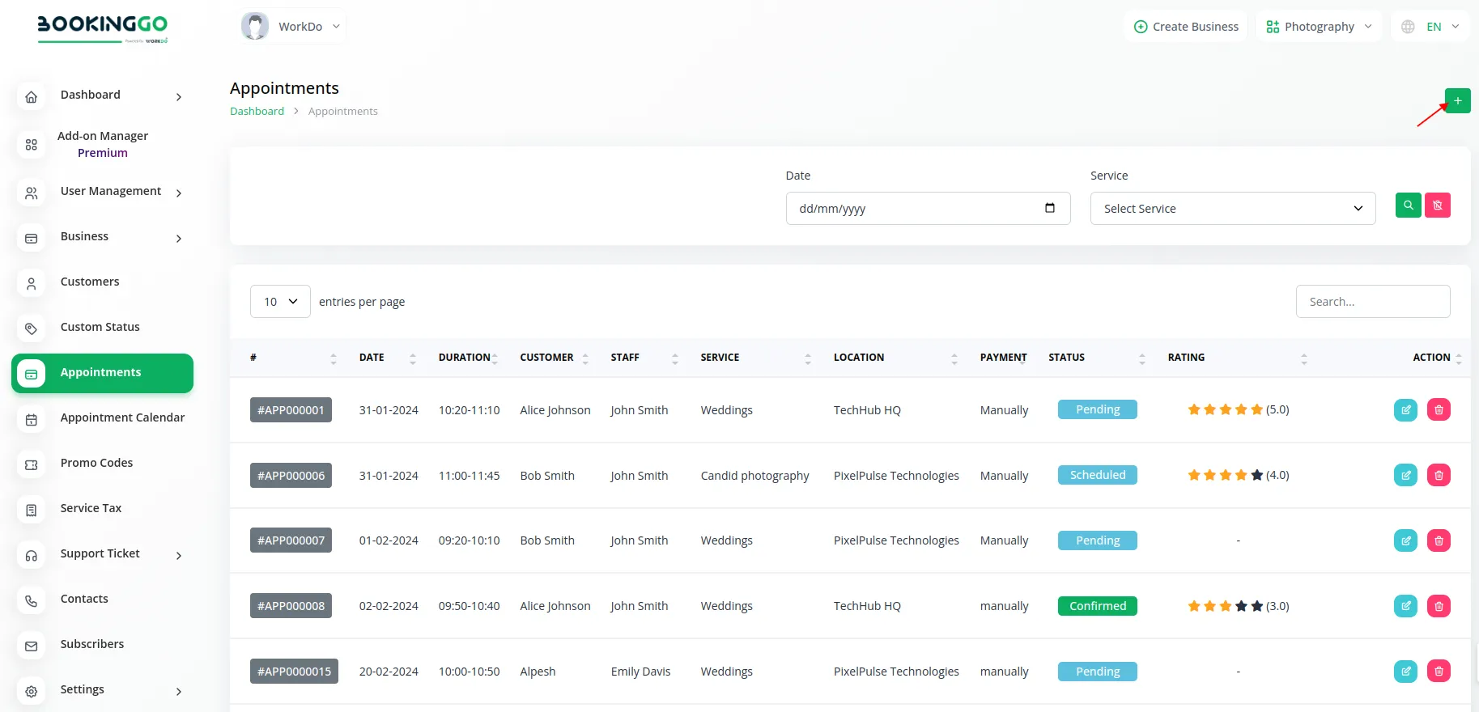Follow the Dashboard breadcrumb link

tap(257, 112)
